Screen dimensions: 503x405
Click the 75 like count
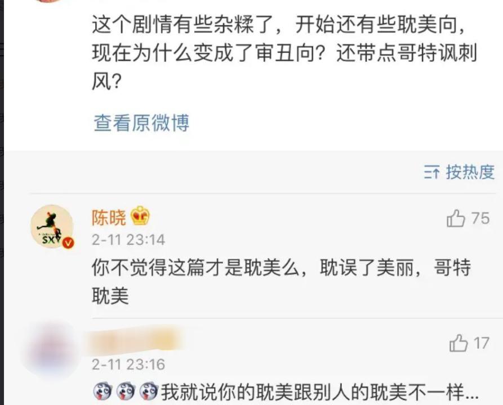(x=480, y=218)
